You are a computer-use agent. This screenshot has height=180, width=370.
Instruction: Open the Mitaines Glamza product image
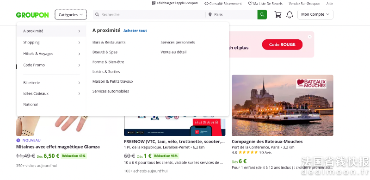coord(67,126)
